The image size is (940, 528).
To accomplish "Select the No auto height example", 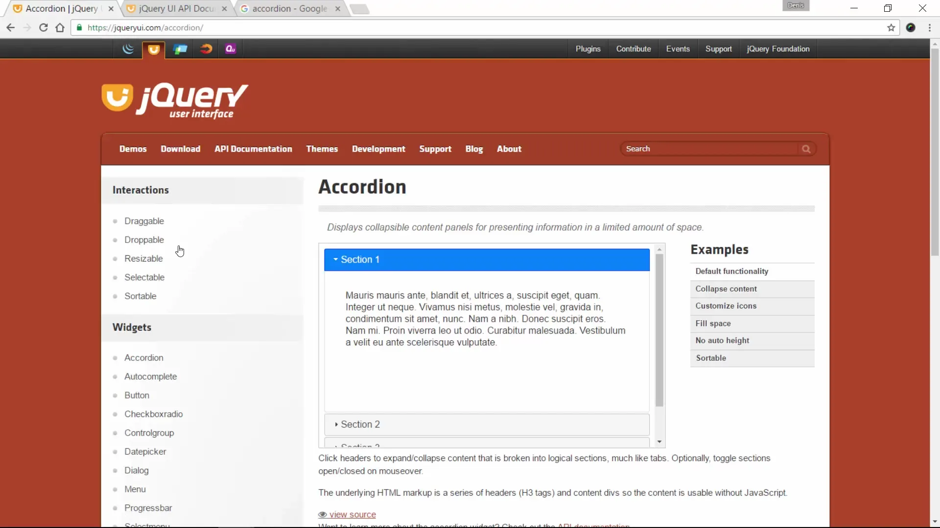I will (752, 341).
